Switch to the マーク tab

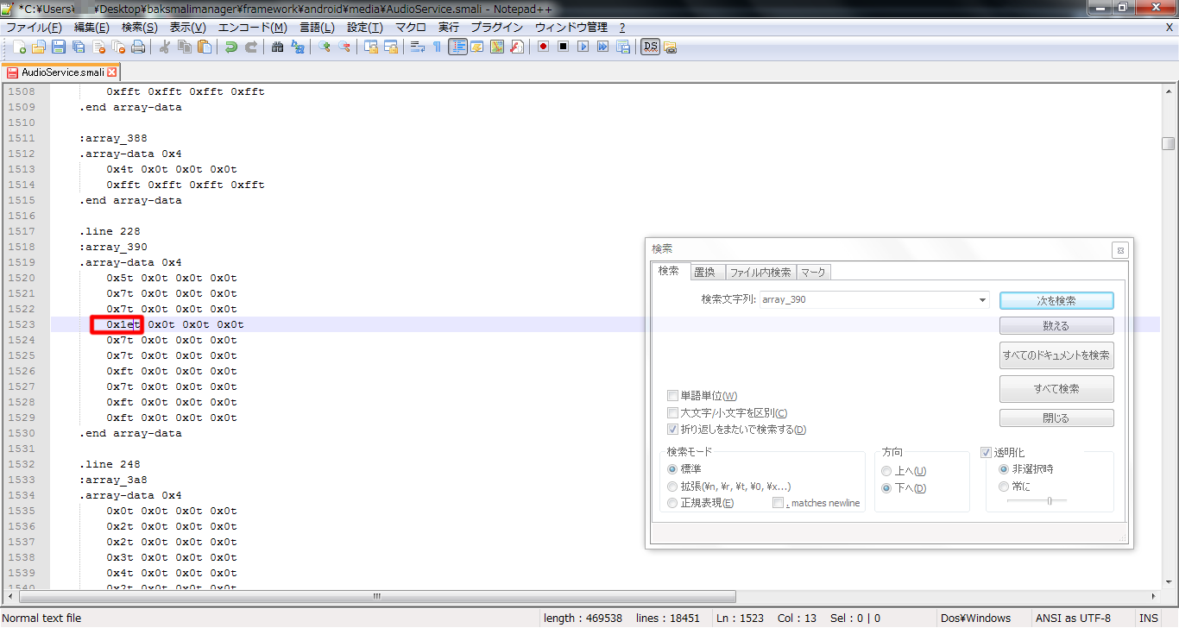(813, 273)
